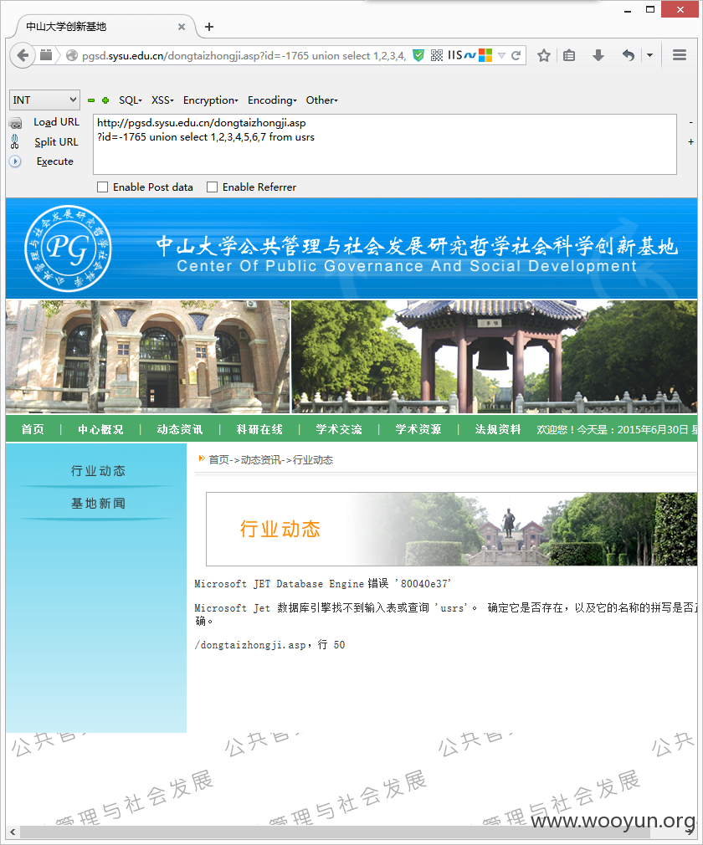Viewport: 703px width, 845px height.
Task: Open the Encryption menu in HackBar
Action: [x=211, y=100]
